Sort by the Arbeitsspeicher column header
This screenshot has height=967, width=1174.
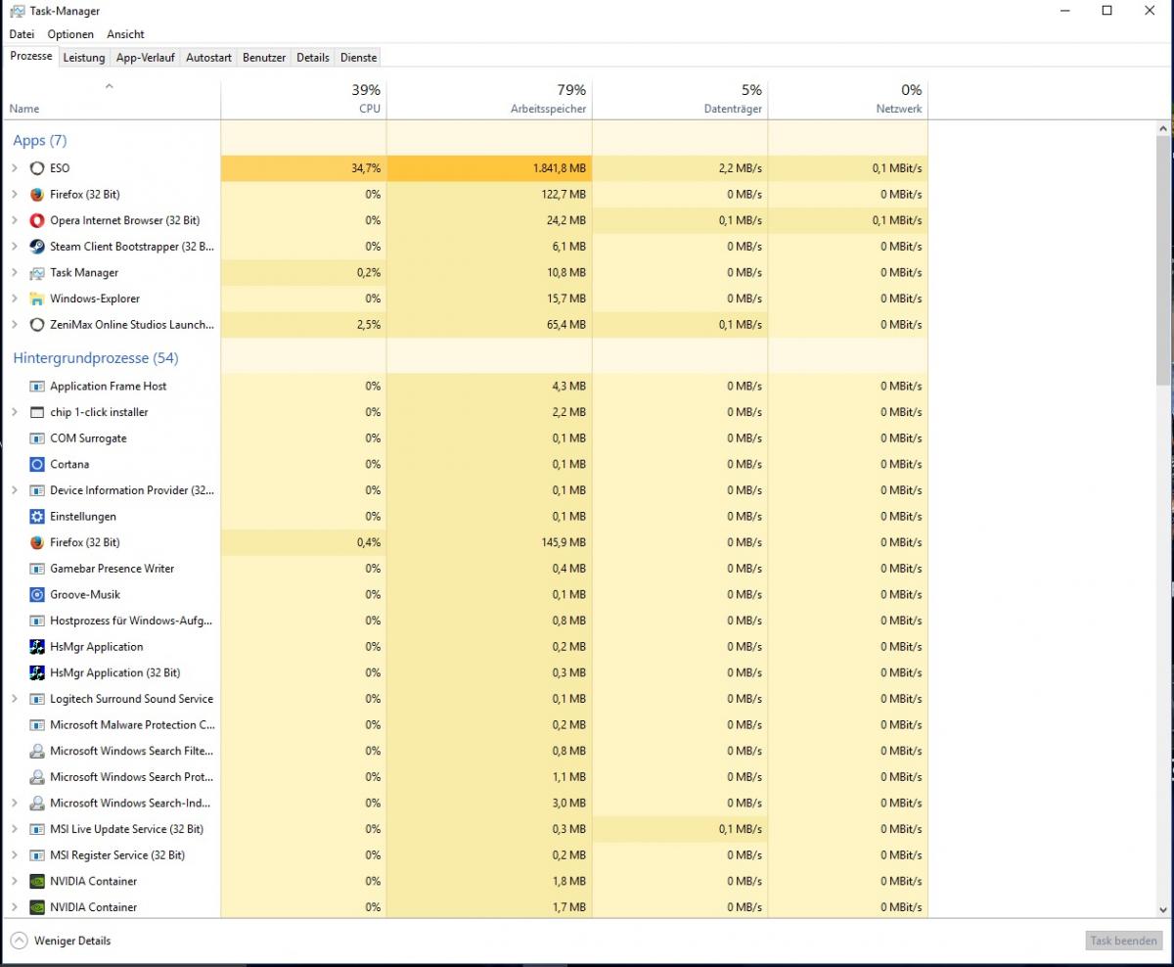tap(489, 99)
